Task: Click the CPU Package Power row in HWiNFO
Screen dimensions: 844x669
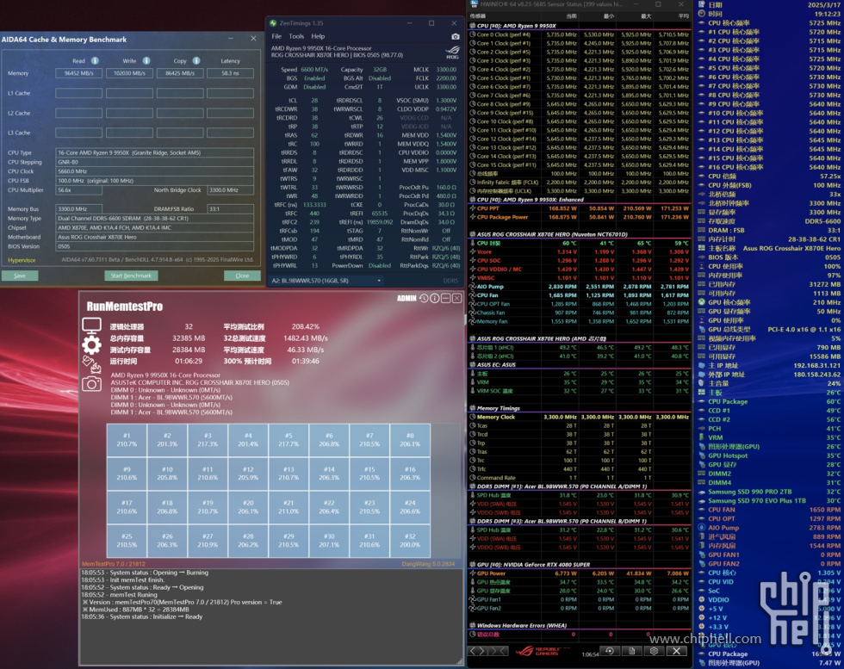Action: click(579, 218)
